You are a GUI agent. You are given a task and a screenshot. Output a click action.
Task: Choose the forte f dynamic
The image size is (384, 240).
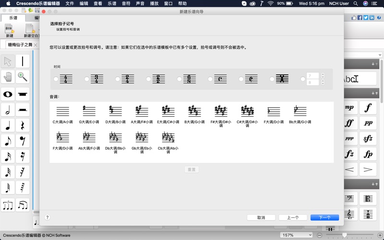pos(368,108)
